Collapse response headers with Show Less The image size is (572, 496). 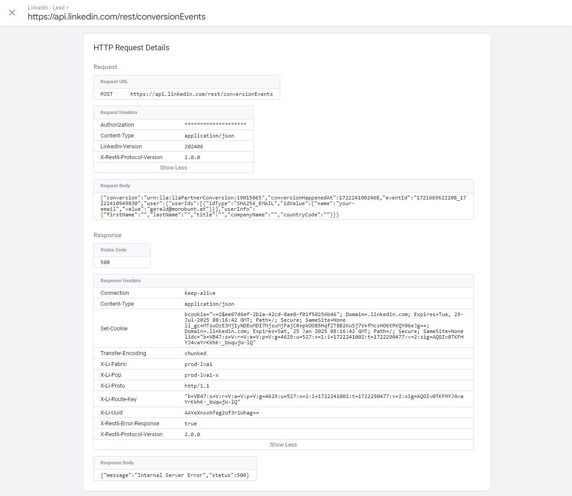283,445
